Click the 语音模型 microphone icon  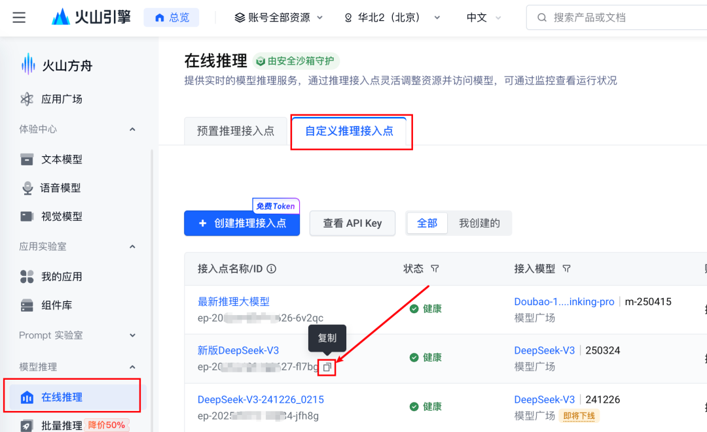coord(27,188)
